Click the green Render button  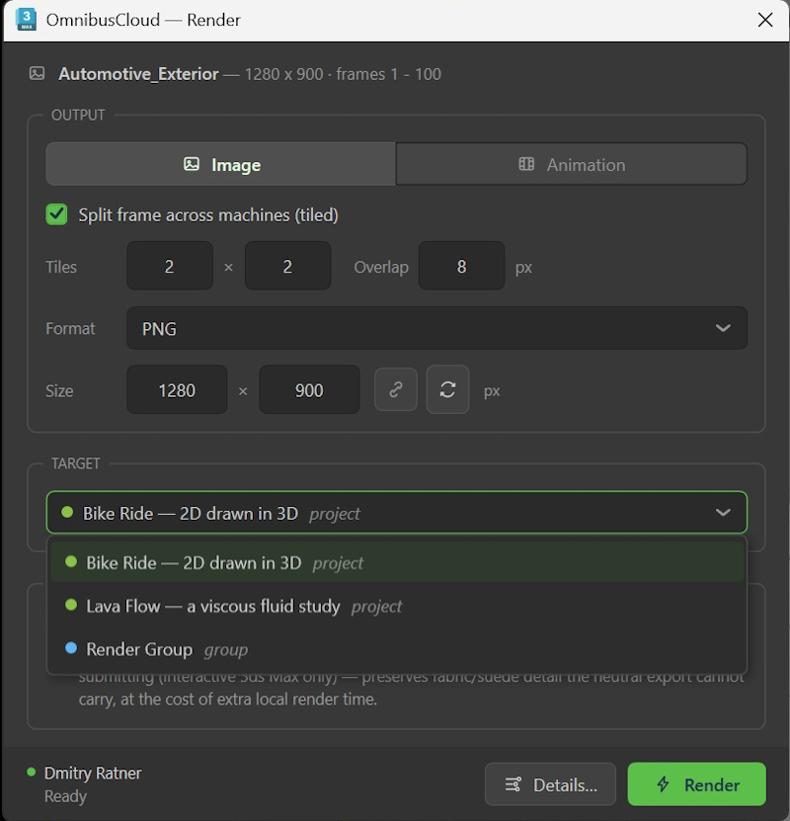coord(697,784)
